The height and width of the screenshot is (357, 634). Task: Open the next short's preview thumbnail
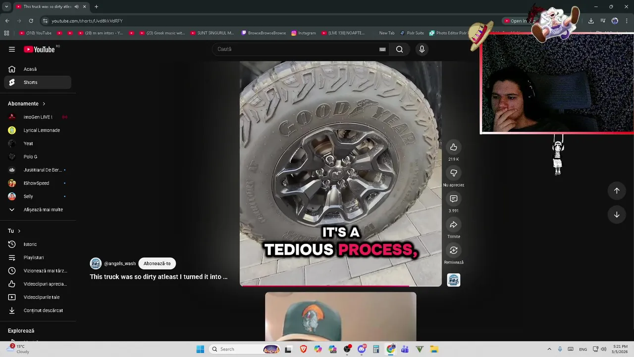click(341, 317)
